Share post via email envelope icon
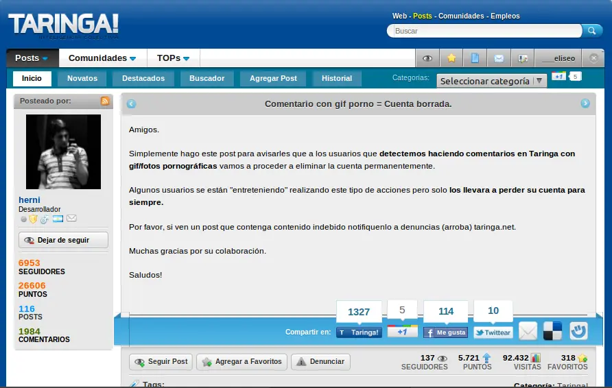The image size is (612, 388). 528,332
